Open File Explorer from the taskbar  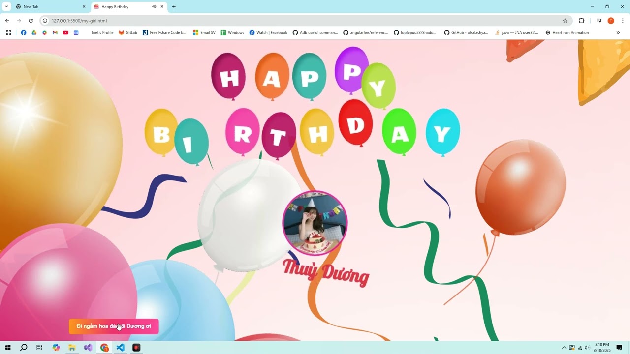tap(72, 348)
